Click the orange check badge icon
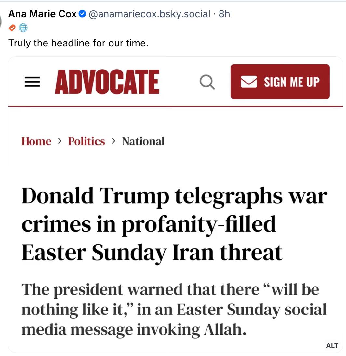Screen dimensions: 346x356 (12, 28)
